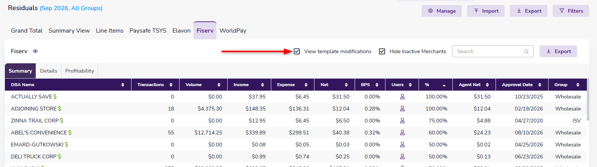The width and height of the screenshot is (597, 167).
Task: Click the search magnifier icon
Action: [526, 52]
